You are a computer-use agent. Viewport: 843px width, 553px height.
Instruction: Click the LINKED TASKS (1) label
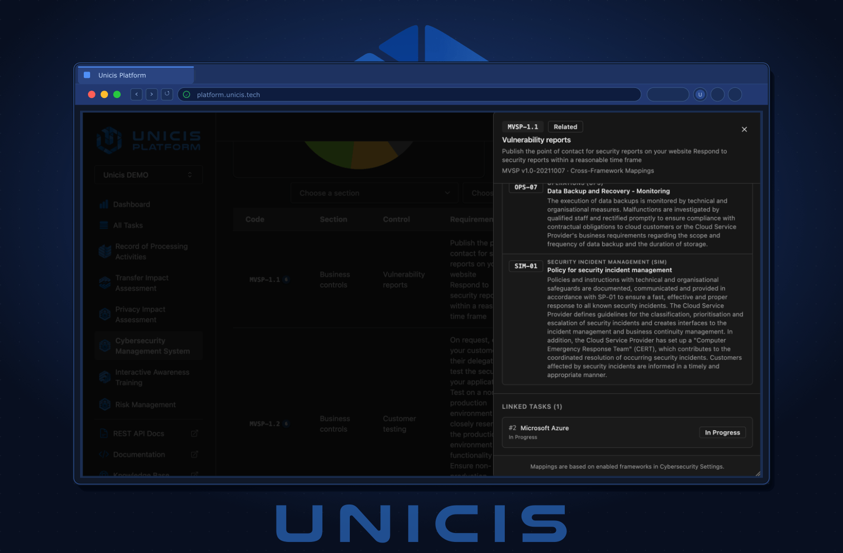[x=532, y=407]
